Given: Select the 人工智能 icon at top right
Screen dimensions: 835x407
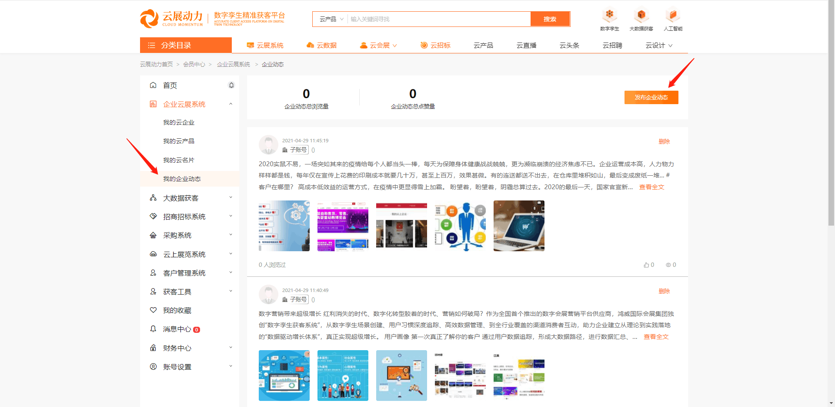Looking at the screenshot, I should click(x=672, y=15).
